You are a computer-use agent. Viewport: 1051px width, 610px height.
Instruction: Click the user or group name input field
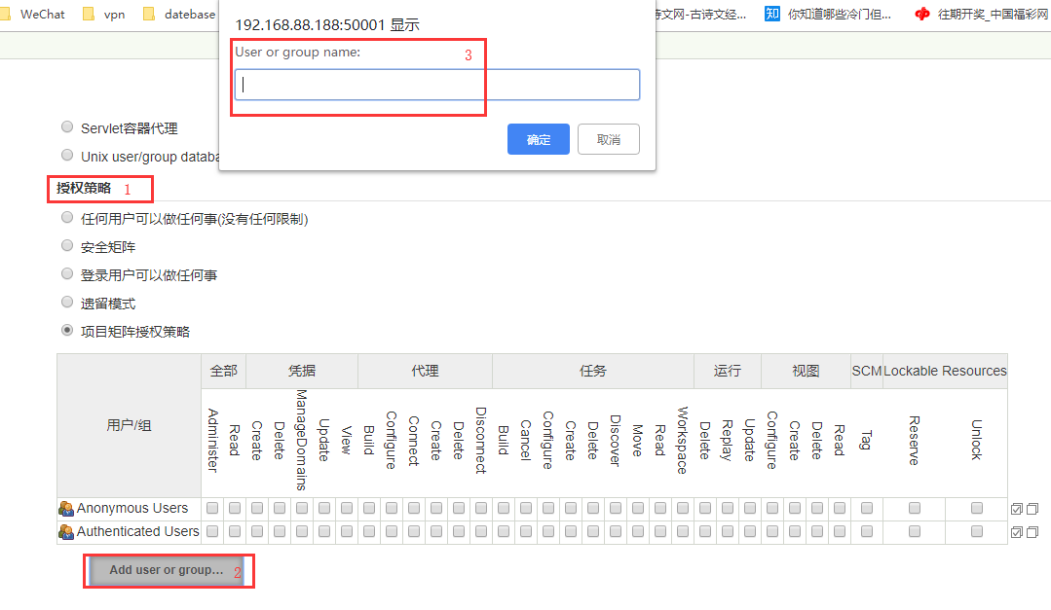pyautogui.click(x=434, y=85)
